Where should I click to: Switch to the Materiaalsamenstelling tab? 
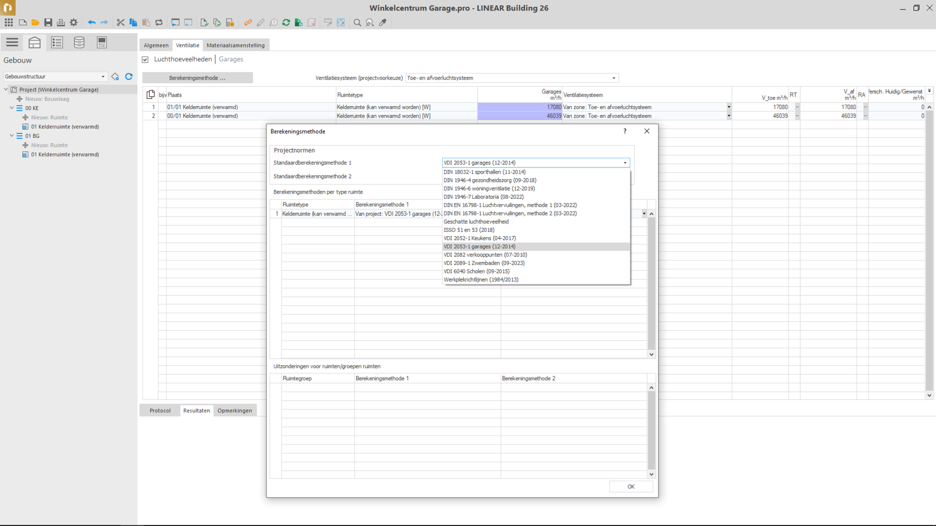click(x=235, y=45)
